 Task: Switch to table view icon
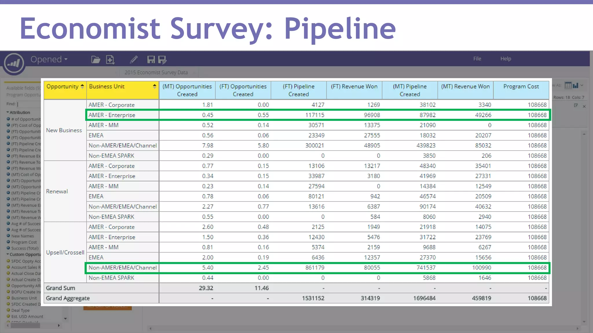(568, 85)
